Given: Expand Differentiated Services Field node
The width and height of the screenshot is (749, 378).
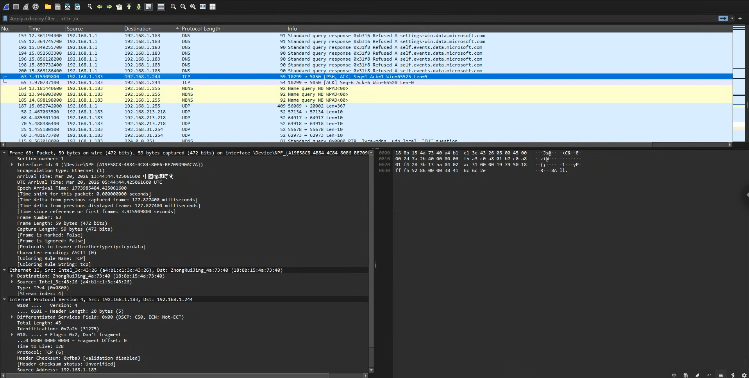Looking at the screenshot, I should (12, 317).
